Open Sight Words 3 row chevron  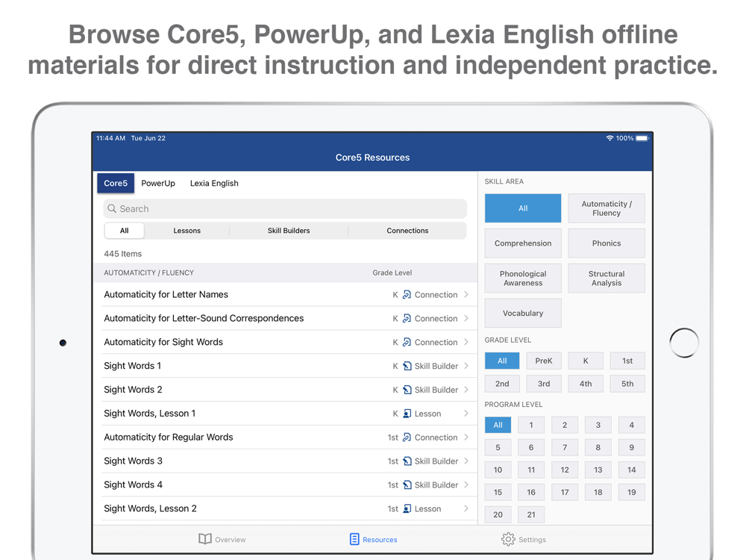(x=466, y=461)
